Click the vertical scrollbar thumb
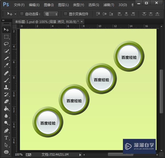165x158 pixels. point(161,91)
